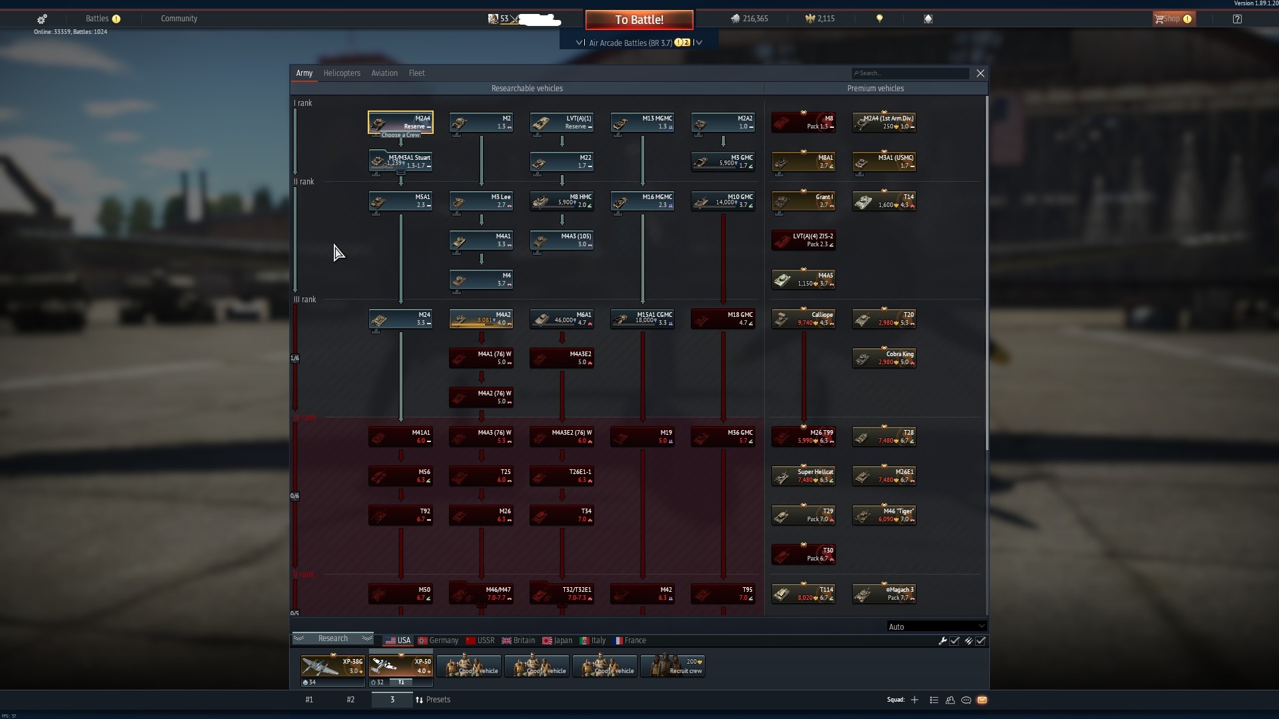Open the silver lions balance 216,365
1279x719 pixels.
(x=749, y=19)
